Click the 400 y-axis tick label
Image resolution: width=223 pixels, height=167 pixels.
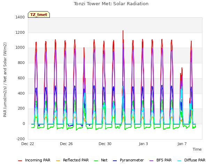point(21,93)
